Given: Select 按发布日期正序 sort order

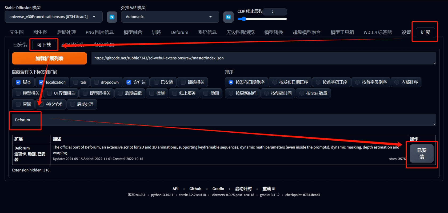Looking at the screenshot, I should pos(274,82).
